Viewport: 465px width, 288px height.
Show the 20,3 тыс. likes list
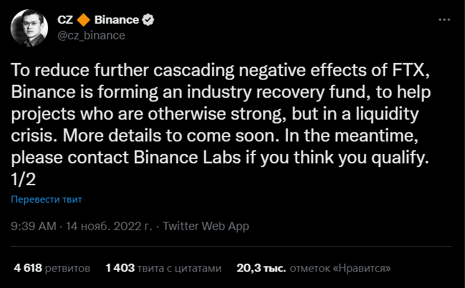click(261, 268)
